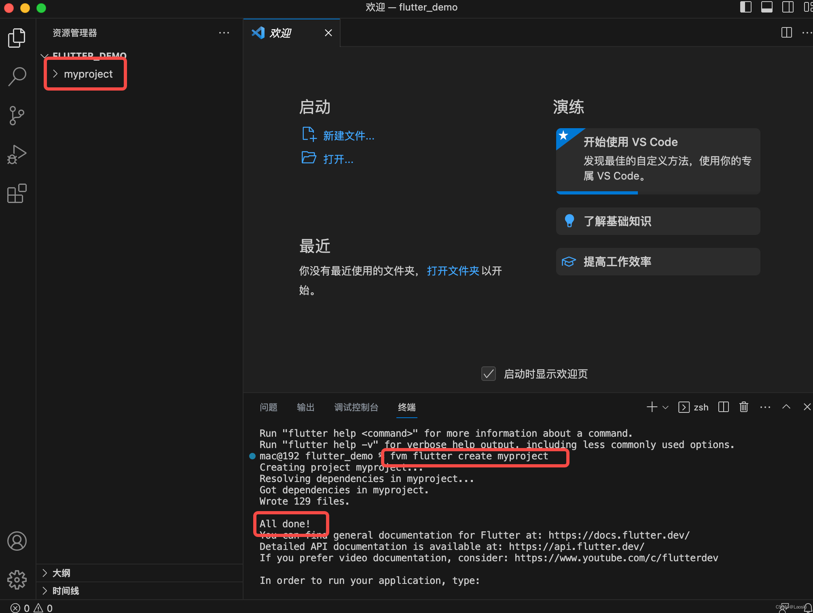Open new terminal profile dropdown arrow
The height and width of the screenshot is (613, 813).
coord(665,407)
